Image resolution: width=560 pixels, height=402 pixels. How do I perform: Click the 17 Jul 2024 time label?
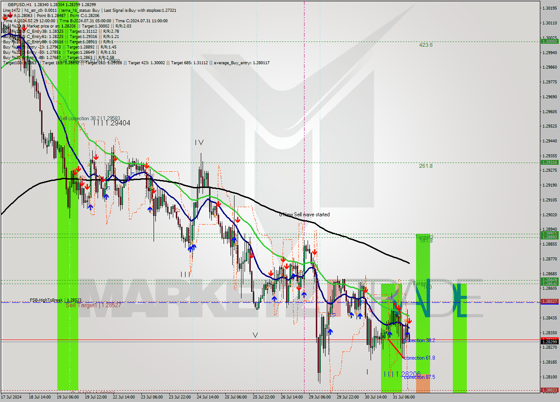pyautogui.click(x=10, y=398)
